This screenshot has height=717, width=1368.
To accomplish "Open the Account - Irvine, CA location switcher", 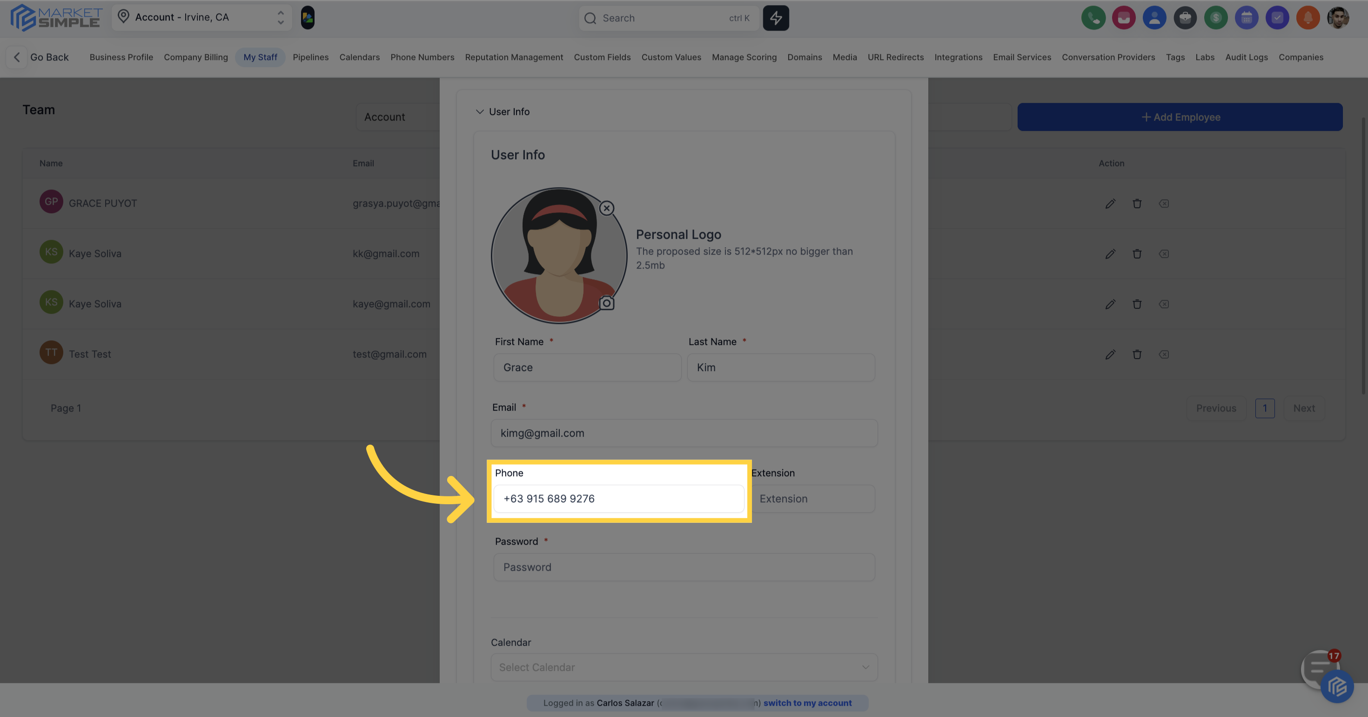I will (x=202, y=18).
